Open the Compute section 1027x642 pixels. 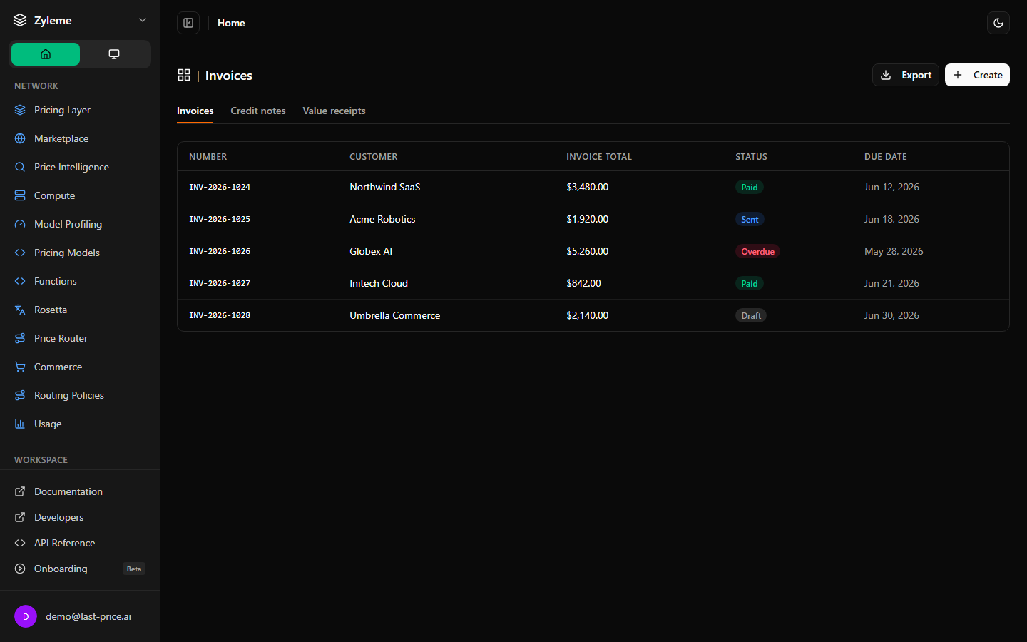[x=80, y=195]
